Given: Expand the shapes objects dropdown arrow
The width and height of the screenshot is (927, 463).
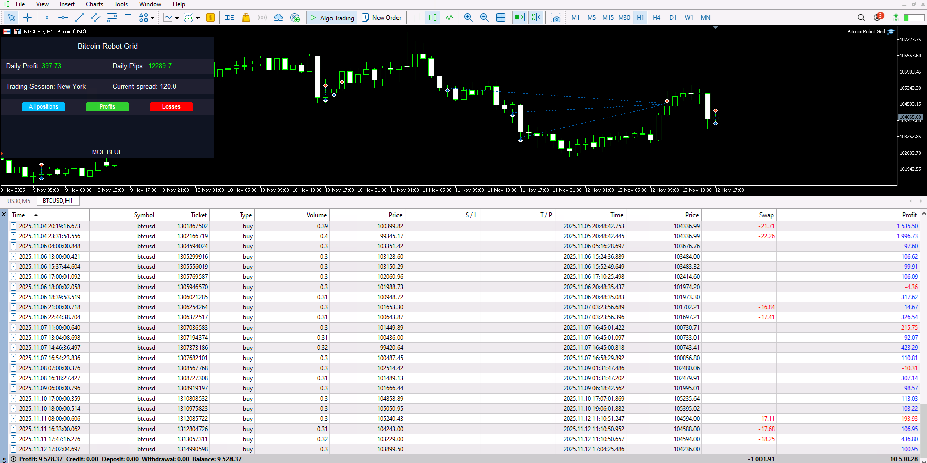Looking at the screenshot, I should coord(153,18).
